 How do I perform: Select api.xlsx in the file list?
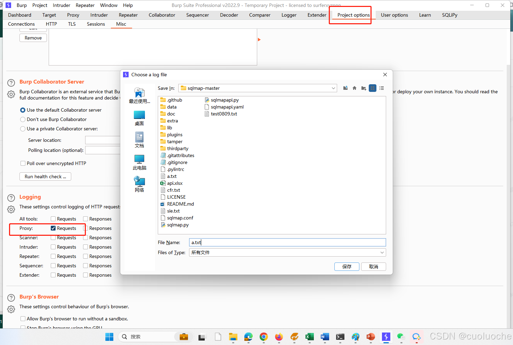click(171, 183)
